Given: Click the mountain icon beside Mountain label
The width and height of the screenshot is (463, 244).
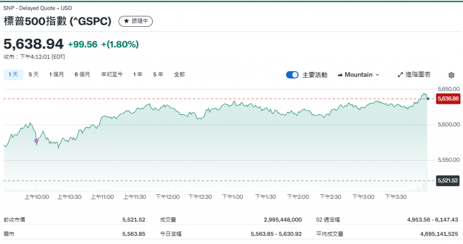Looking at the screenshot, I should 340,75.
